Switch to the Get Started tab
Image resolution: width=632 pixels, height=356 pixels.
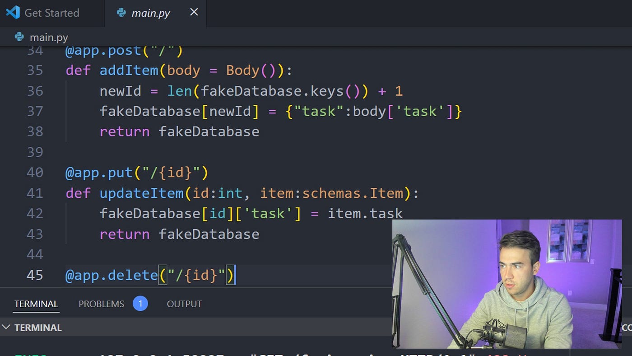coord(52,13)
